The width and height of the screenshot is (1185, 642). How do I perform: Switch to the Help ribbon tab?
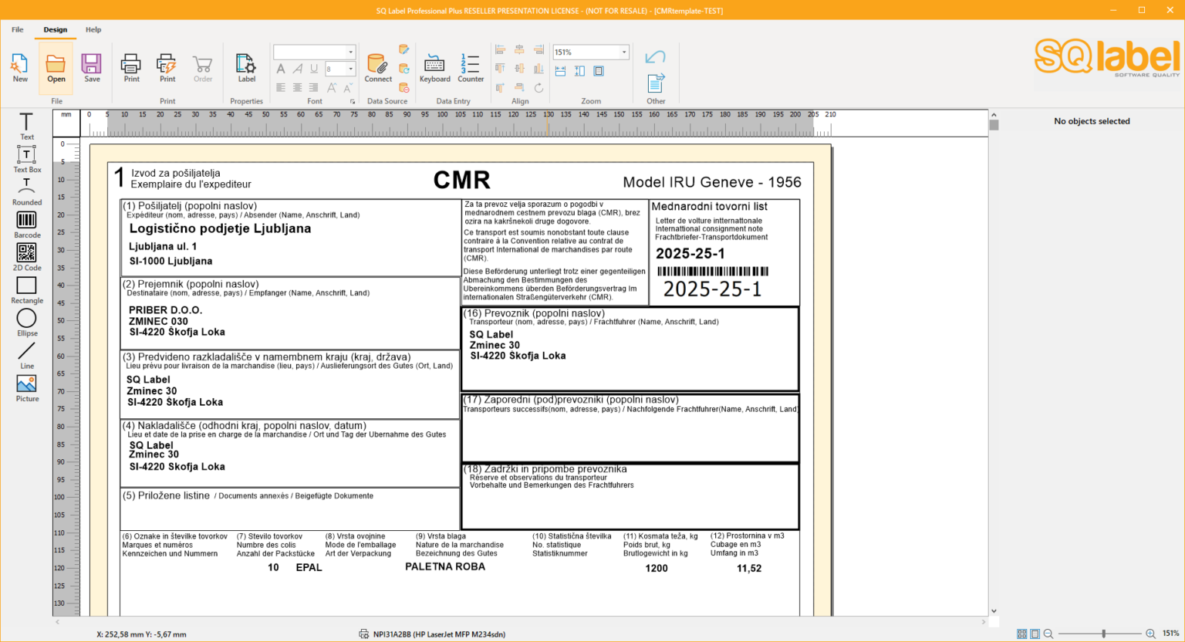(x=93, y=29)
